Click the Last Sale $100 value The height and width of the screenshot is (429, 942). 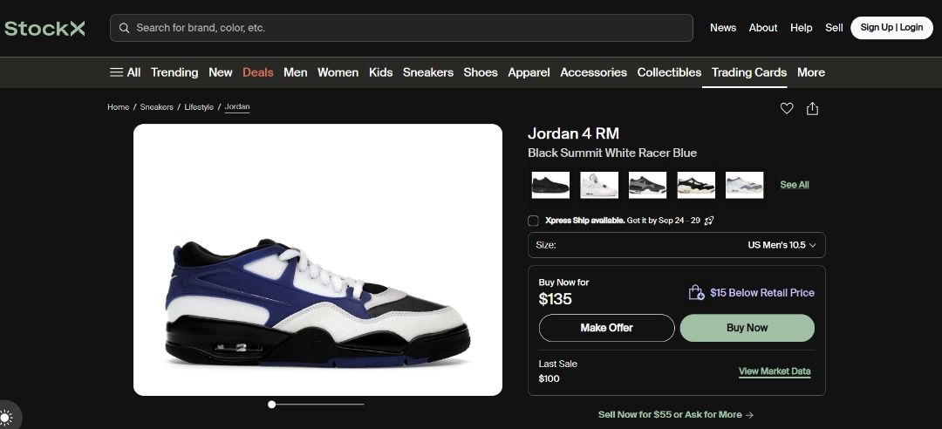click(x=549, y=378)
